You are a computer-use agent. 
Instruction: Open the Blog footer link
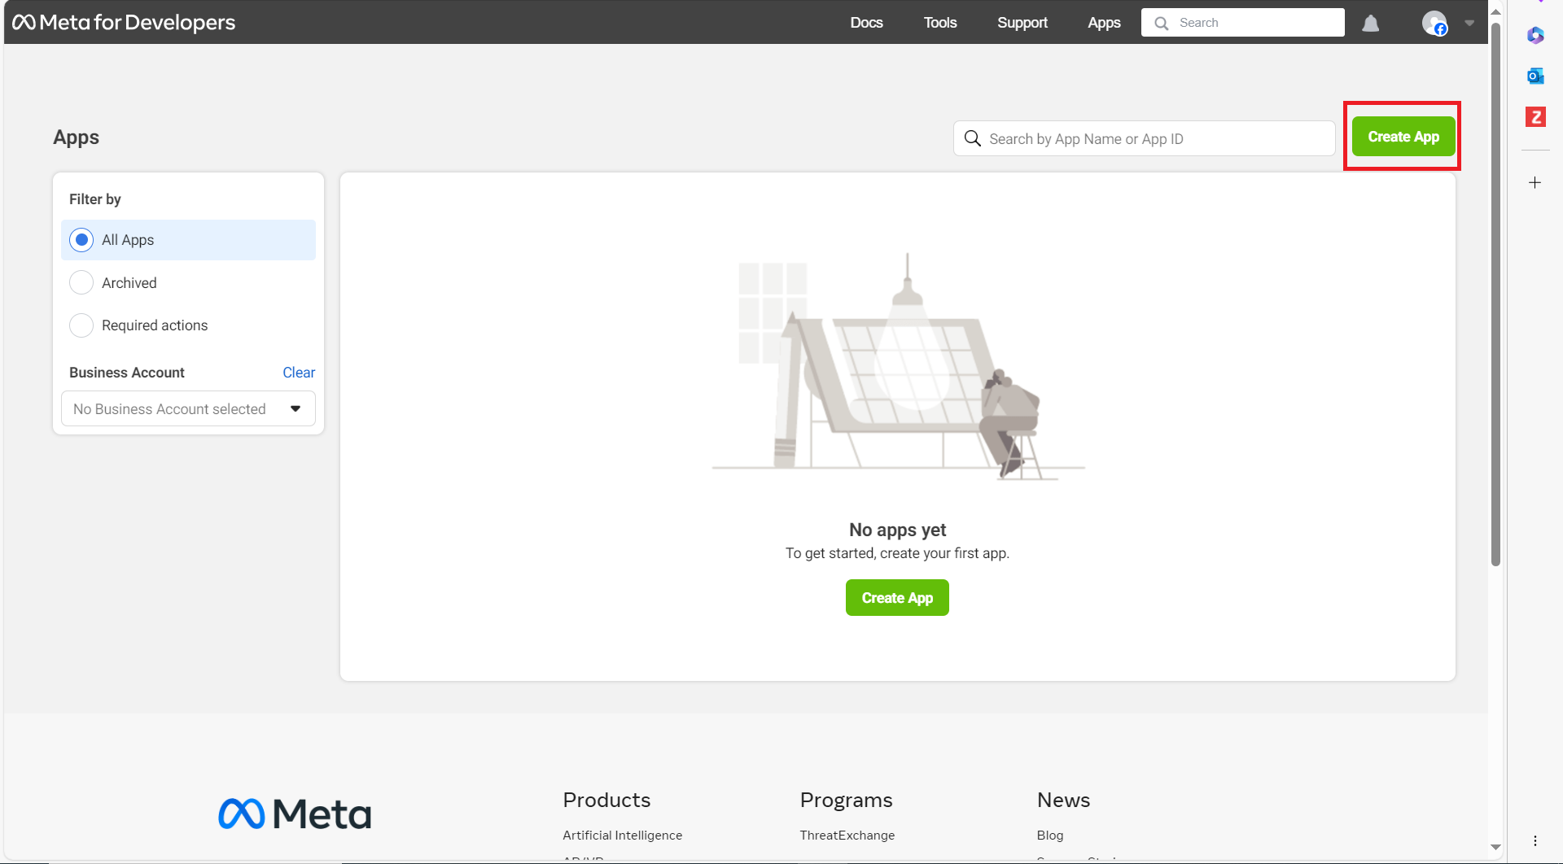(x=1050, y=835)
